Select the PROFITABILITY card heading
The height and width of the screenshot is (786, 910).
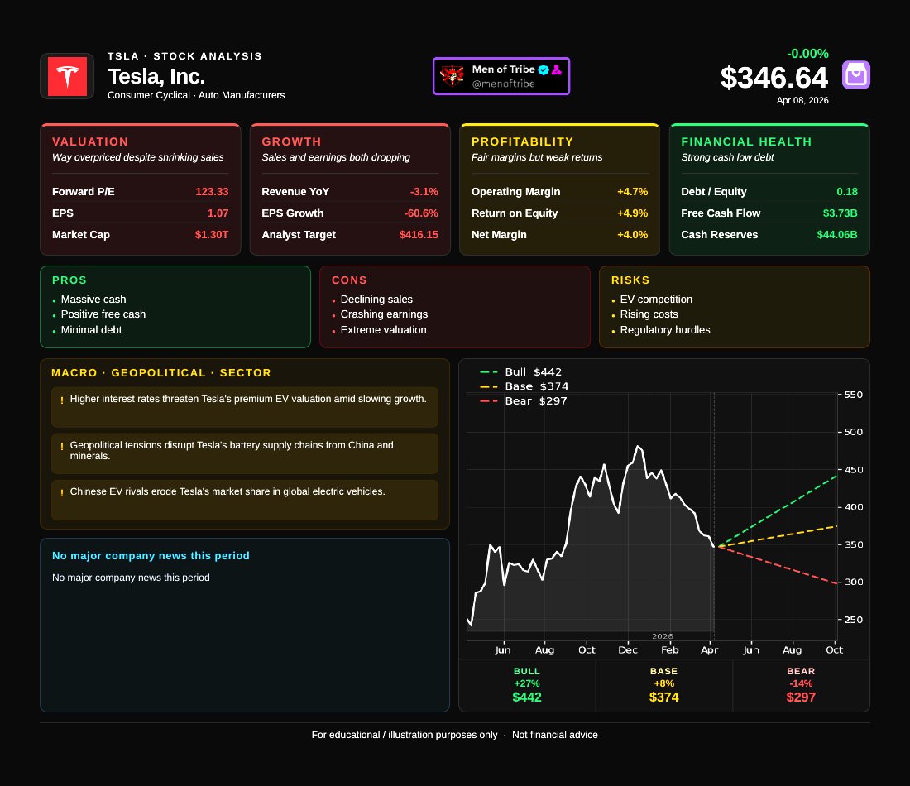pos(522,141)
